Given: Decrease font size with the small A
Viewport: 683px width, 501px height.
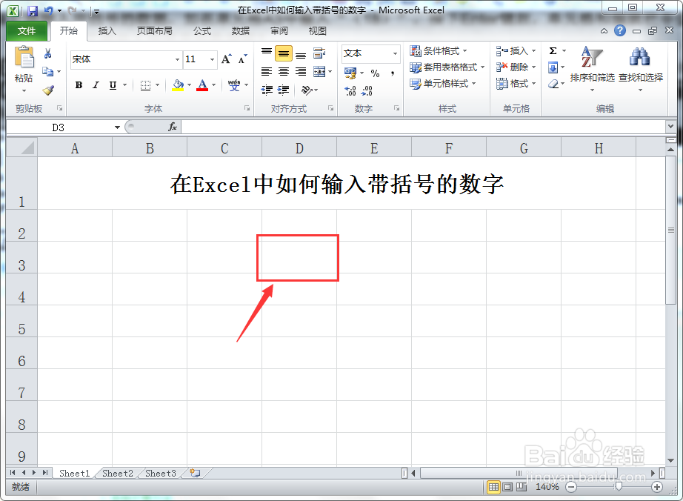Looking at the screenshot, I should point(243,59).
